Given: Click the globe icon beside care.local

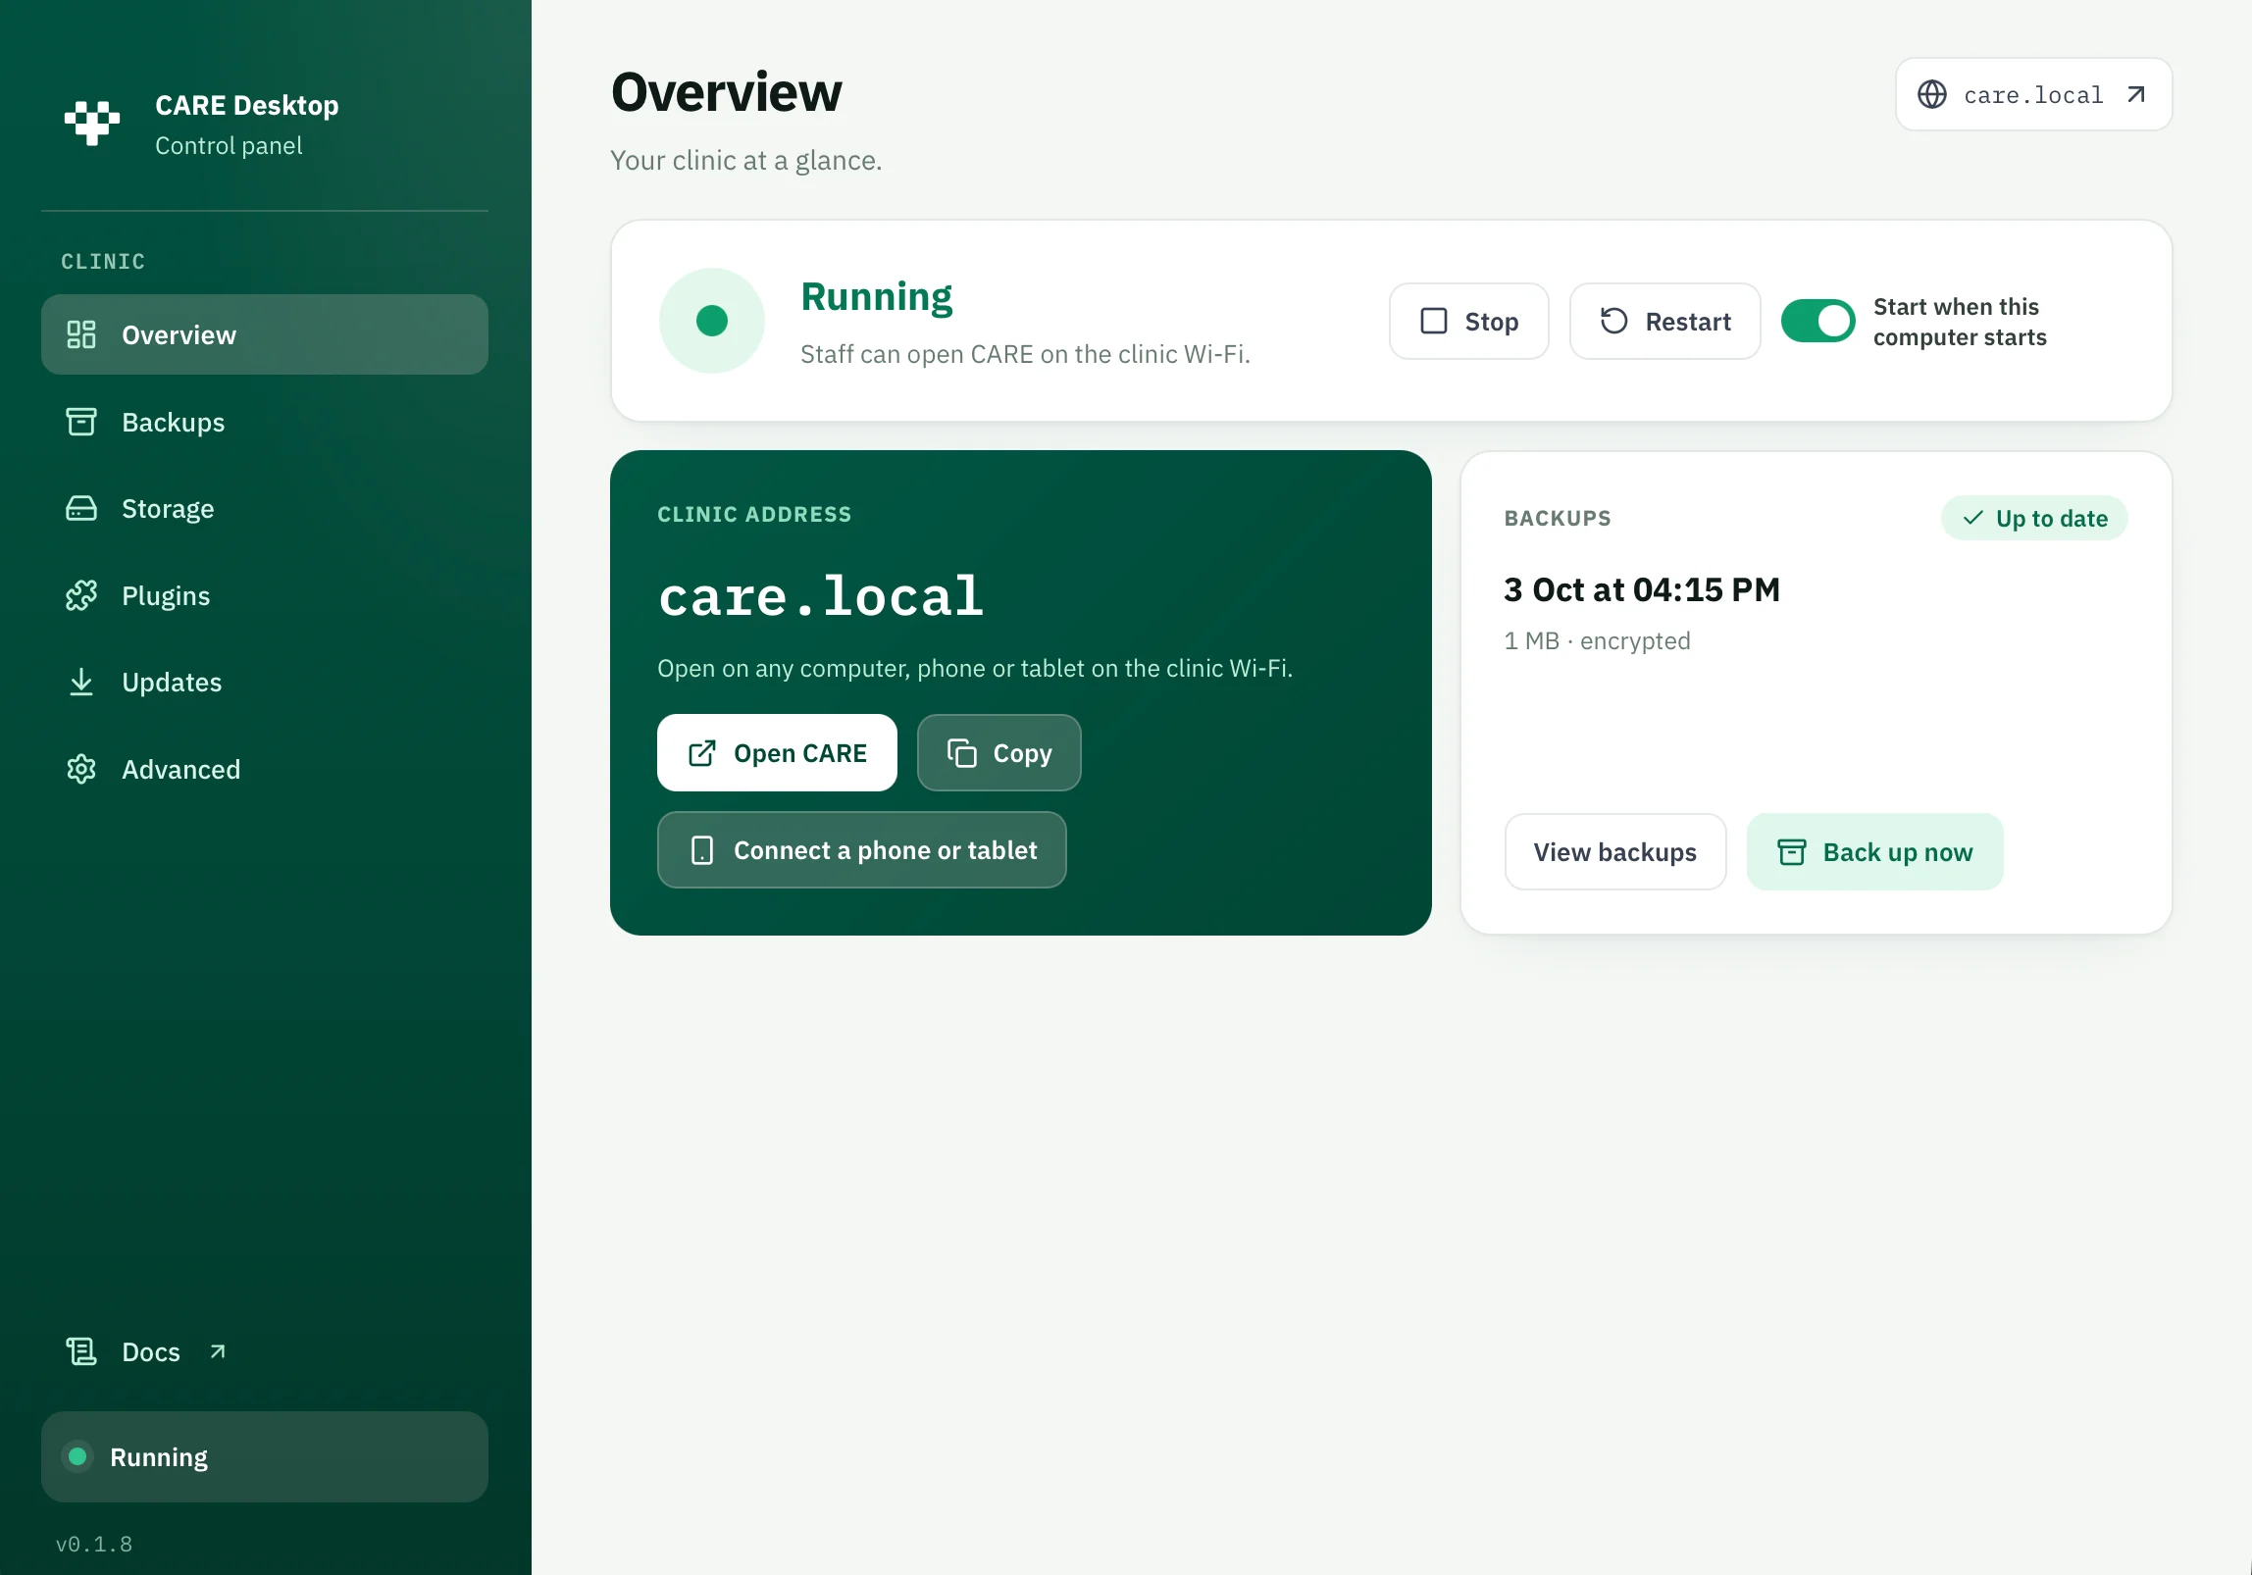Looking at the screenshot, I should click(1931, 94).
